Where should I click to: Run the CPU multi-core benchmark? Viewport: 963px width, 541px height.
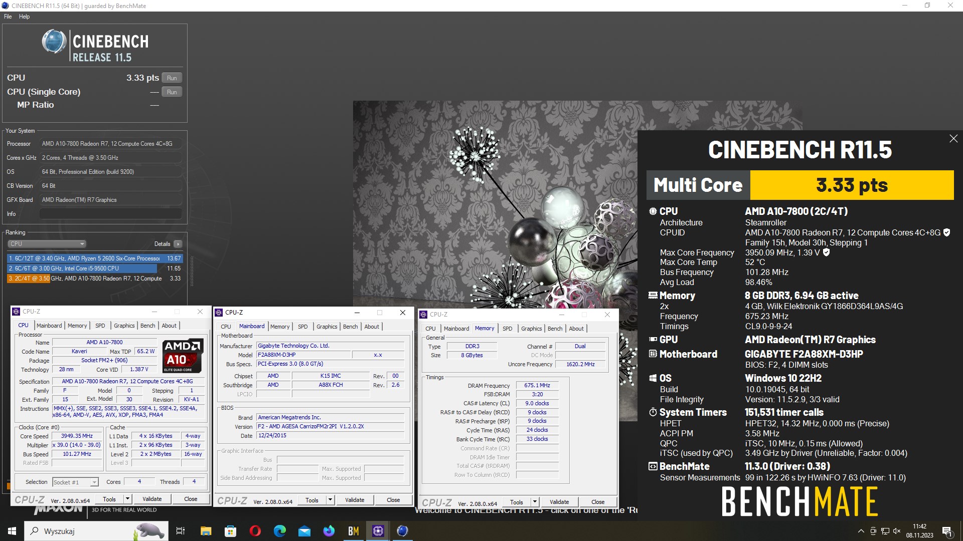172,78
